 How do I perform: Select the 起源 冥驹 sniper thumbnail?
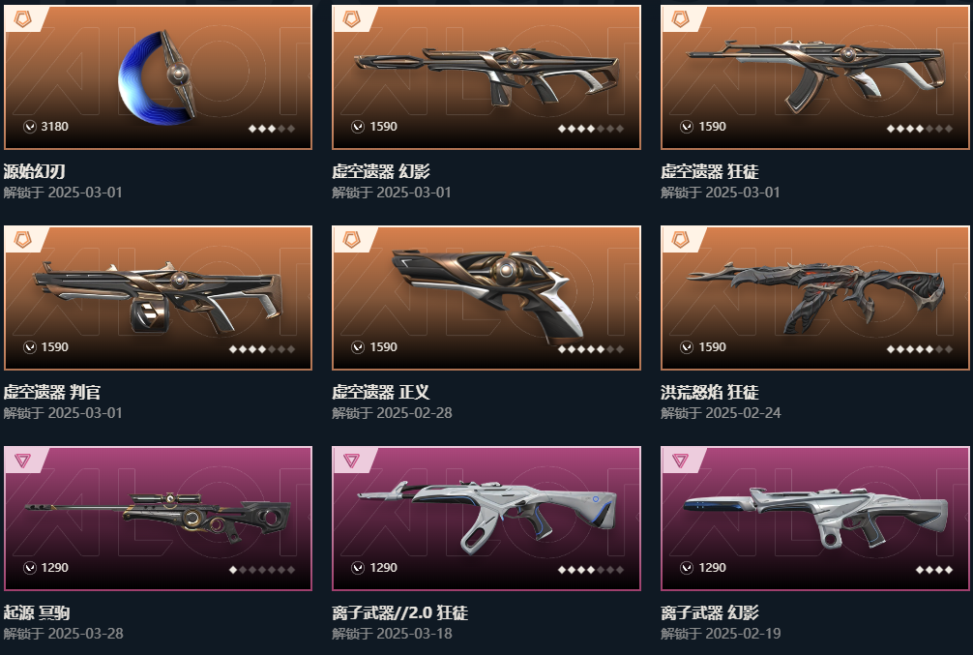click(159, 519)
